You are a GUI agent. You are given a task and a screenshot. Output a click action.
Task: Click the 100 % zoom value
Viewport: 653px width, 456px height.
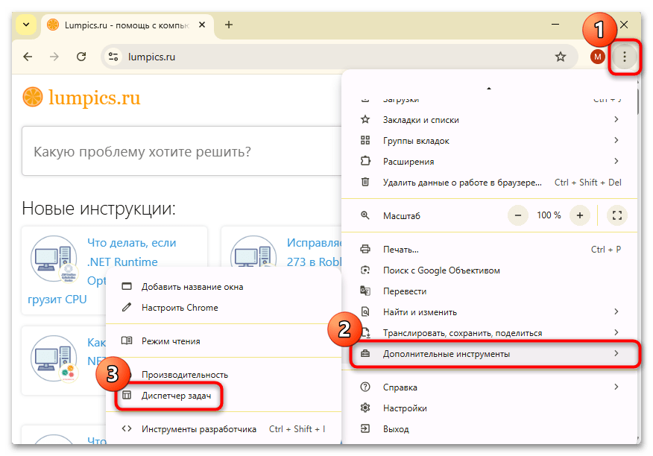point(549,215)
